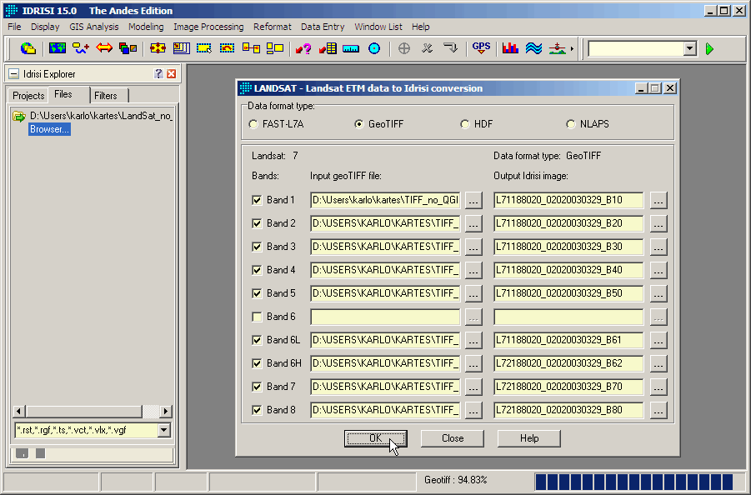Open the Image Processing menu
Viewport: 751px width, 495px height.
coord(208,27)
